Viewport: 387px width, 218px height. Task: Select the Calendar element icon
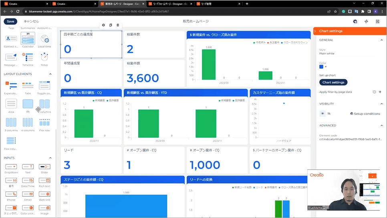[28, 38]
